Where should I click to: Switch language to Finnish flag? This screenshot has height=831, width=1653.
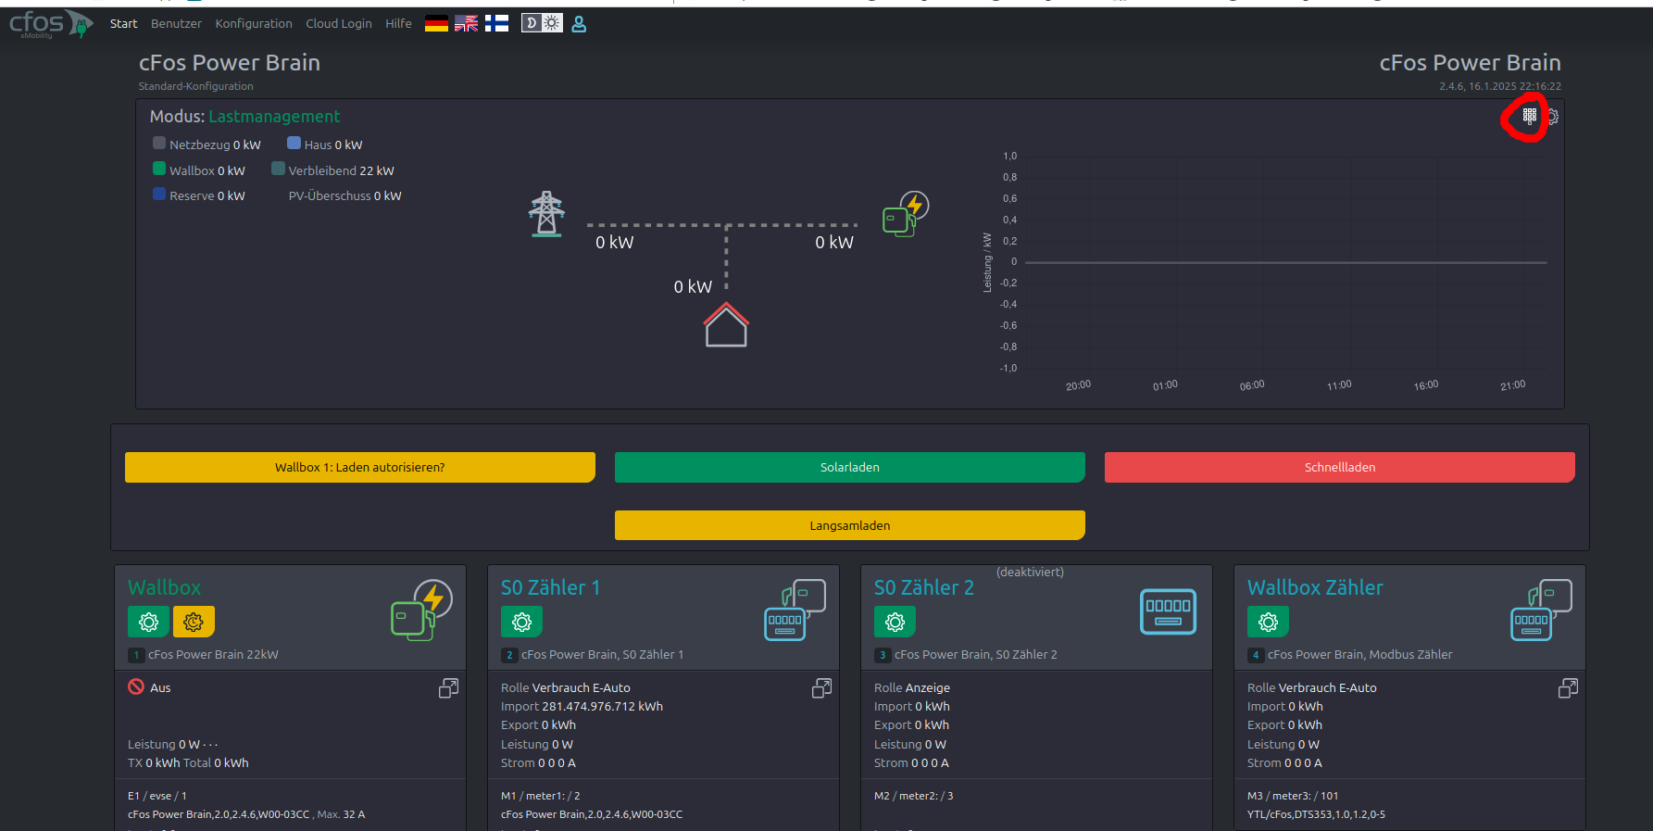click(496, 24)
